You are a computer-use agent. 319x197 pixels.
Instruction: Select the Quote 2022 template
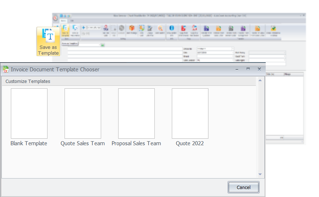pos(190,113)
